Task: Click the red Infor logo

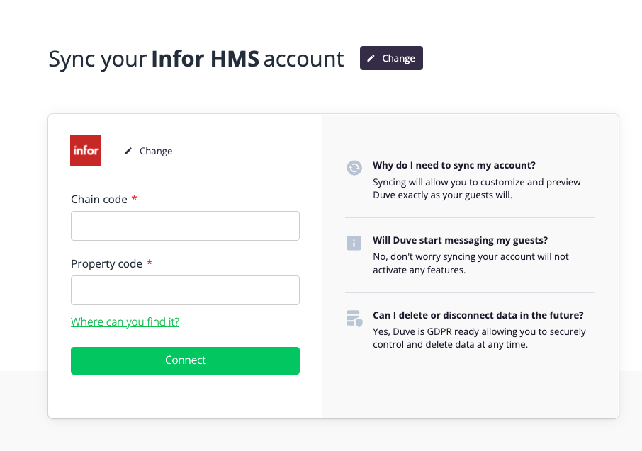Action: tap(86, 151)
